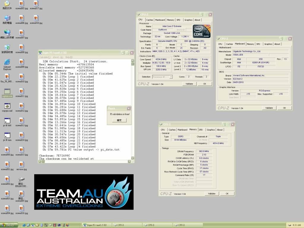Open the Help menu in Super PI
304x228 pixels.
tap(69, 57)
